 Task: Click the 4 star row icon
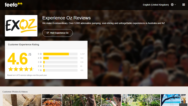(41, 58)
